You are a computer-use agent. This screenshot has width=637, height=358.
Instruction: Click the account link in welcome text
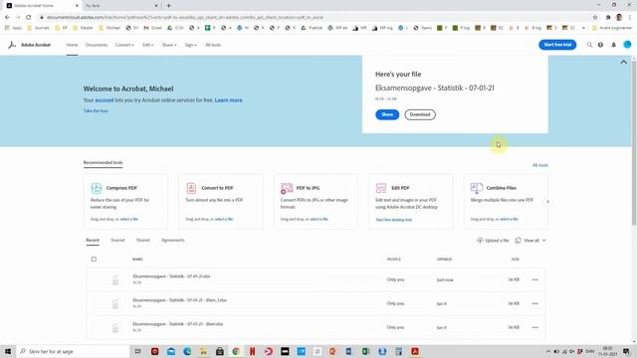point(105,100)
